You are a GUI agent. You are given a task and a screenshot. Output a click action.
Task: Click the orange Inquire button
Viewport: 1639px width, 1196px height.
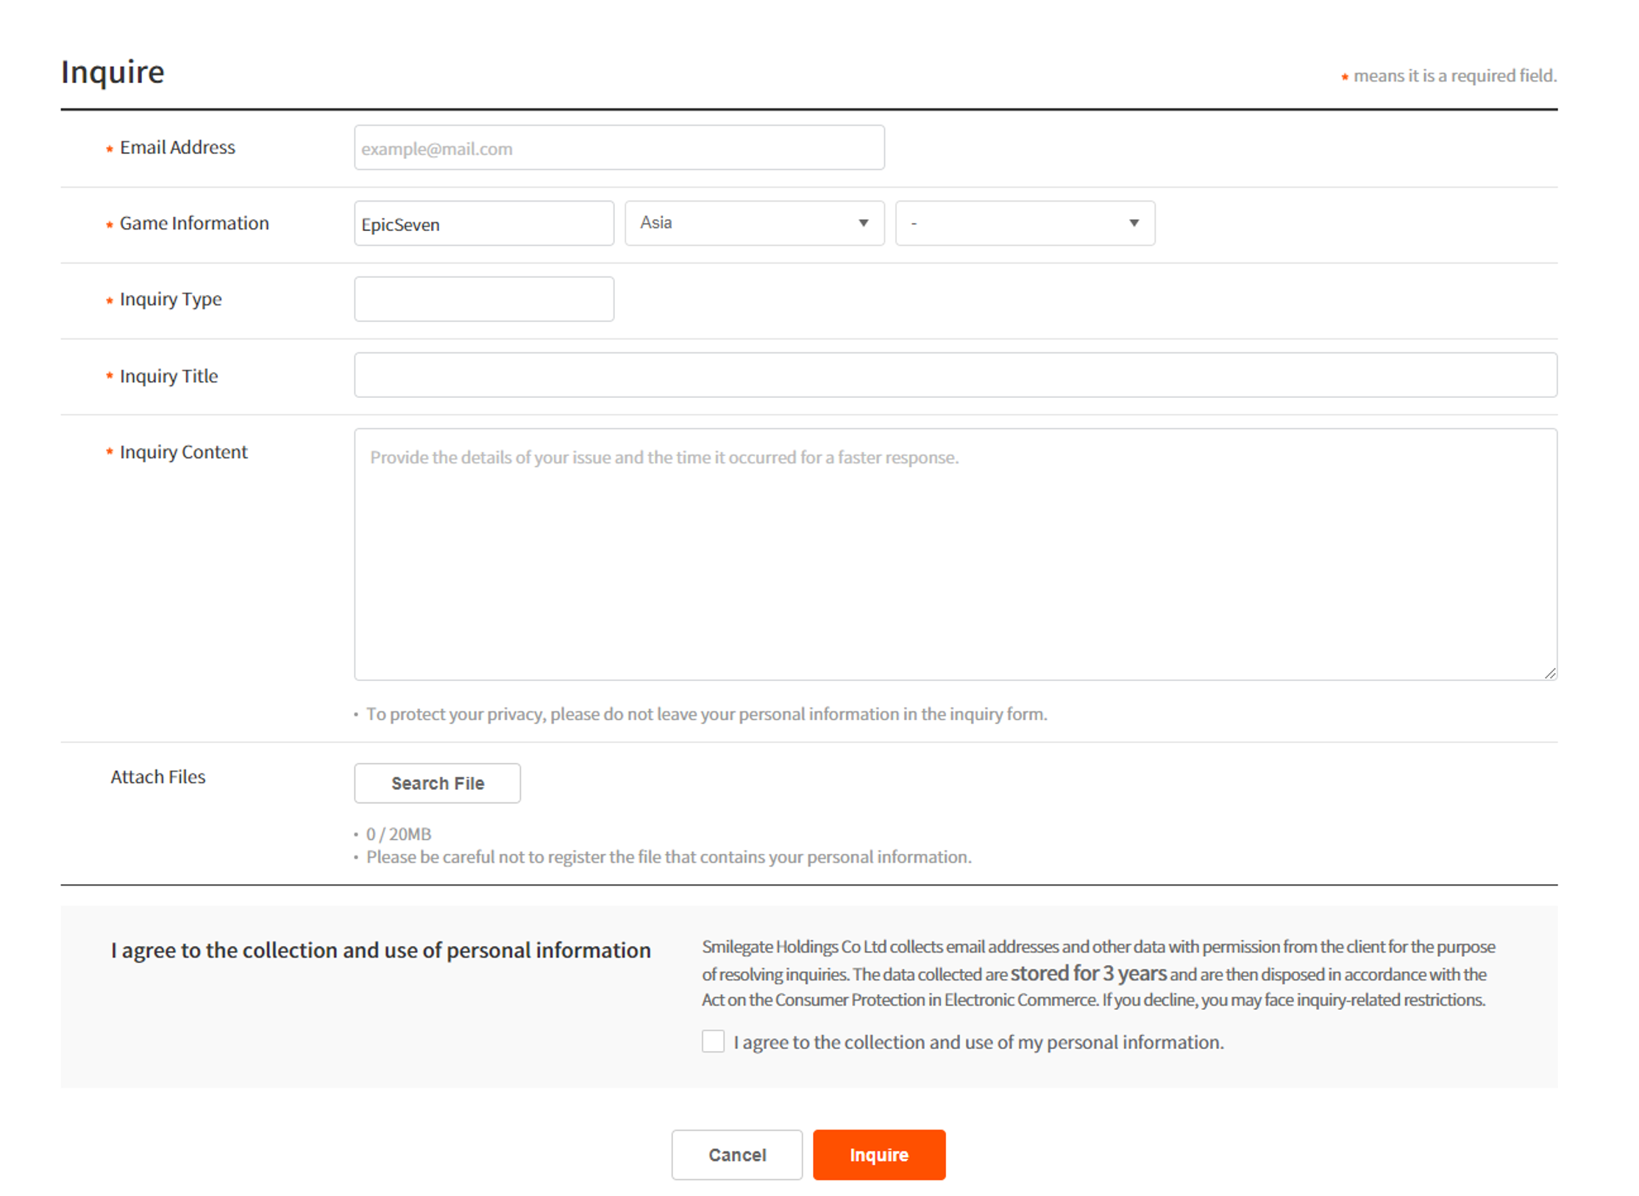pyautogui.click(x=878, y=1155)
